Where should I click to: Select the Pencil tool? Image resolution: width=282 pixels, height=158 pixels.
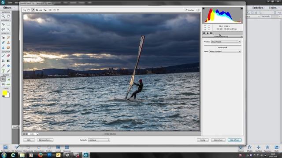(8, 71)
